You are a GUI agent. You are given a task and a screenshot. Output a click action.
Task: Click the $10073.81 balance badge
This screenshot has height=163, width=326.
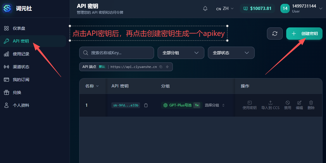point(257,8)
